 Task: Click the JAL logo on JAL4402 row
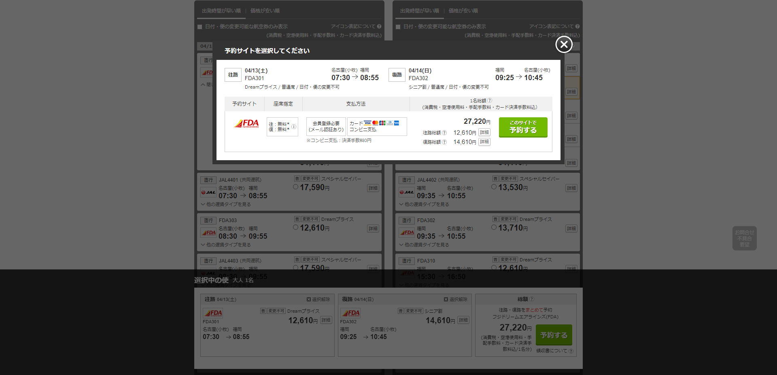pyautogui.click(x=407, y=192)
